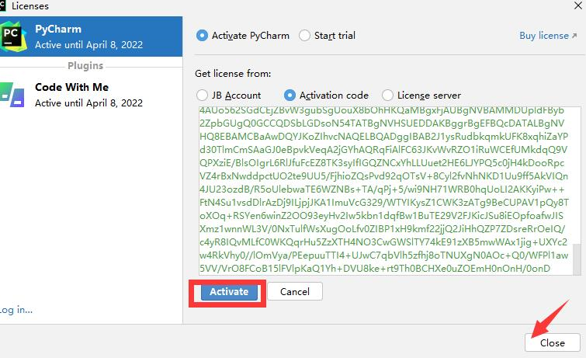Click the 'Get license from:' label
586x358 pixels.
pyautogui.click(x=233, y=74)
